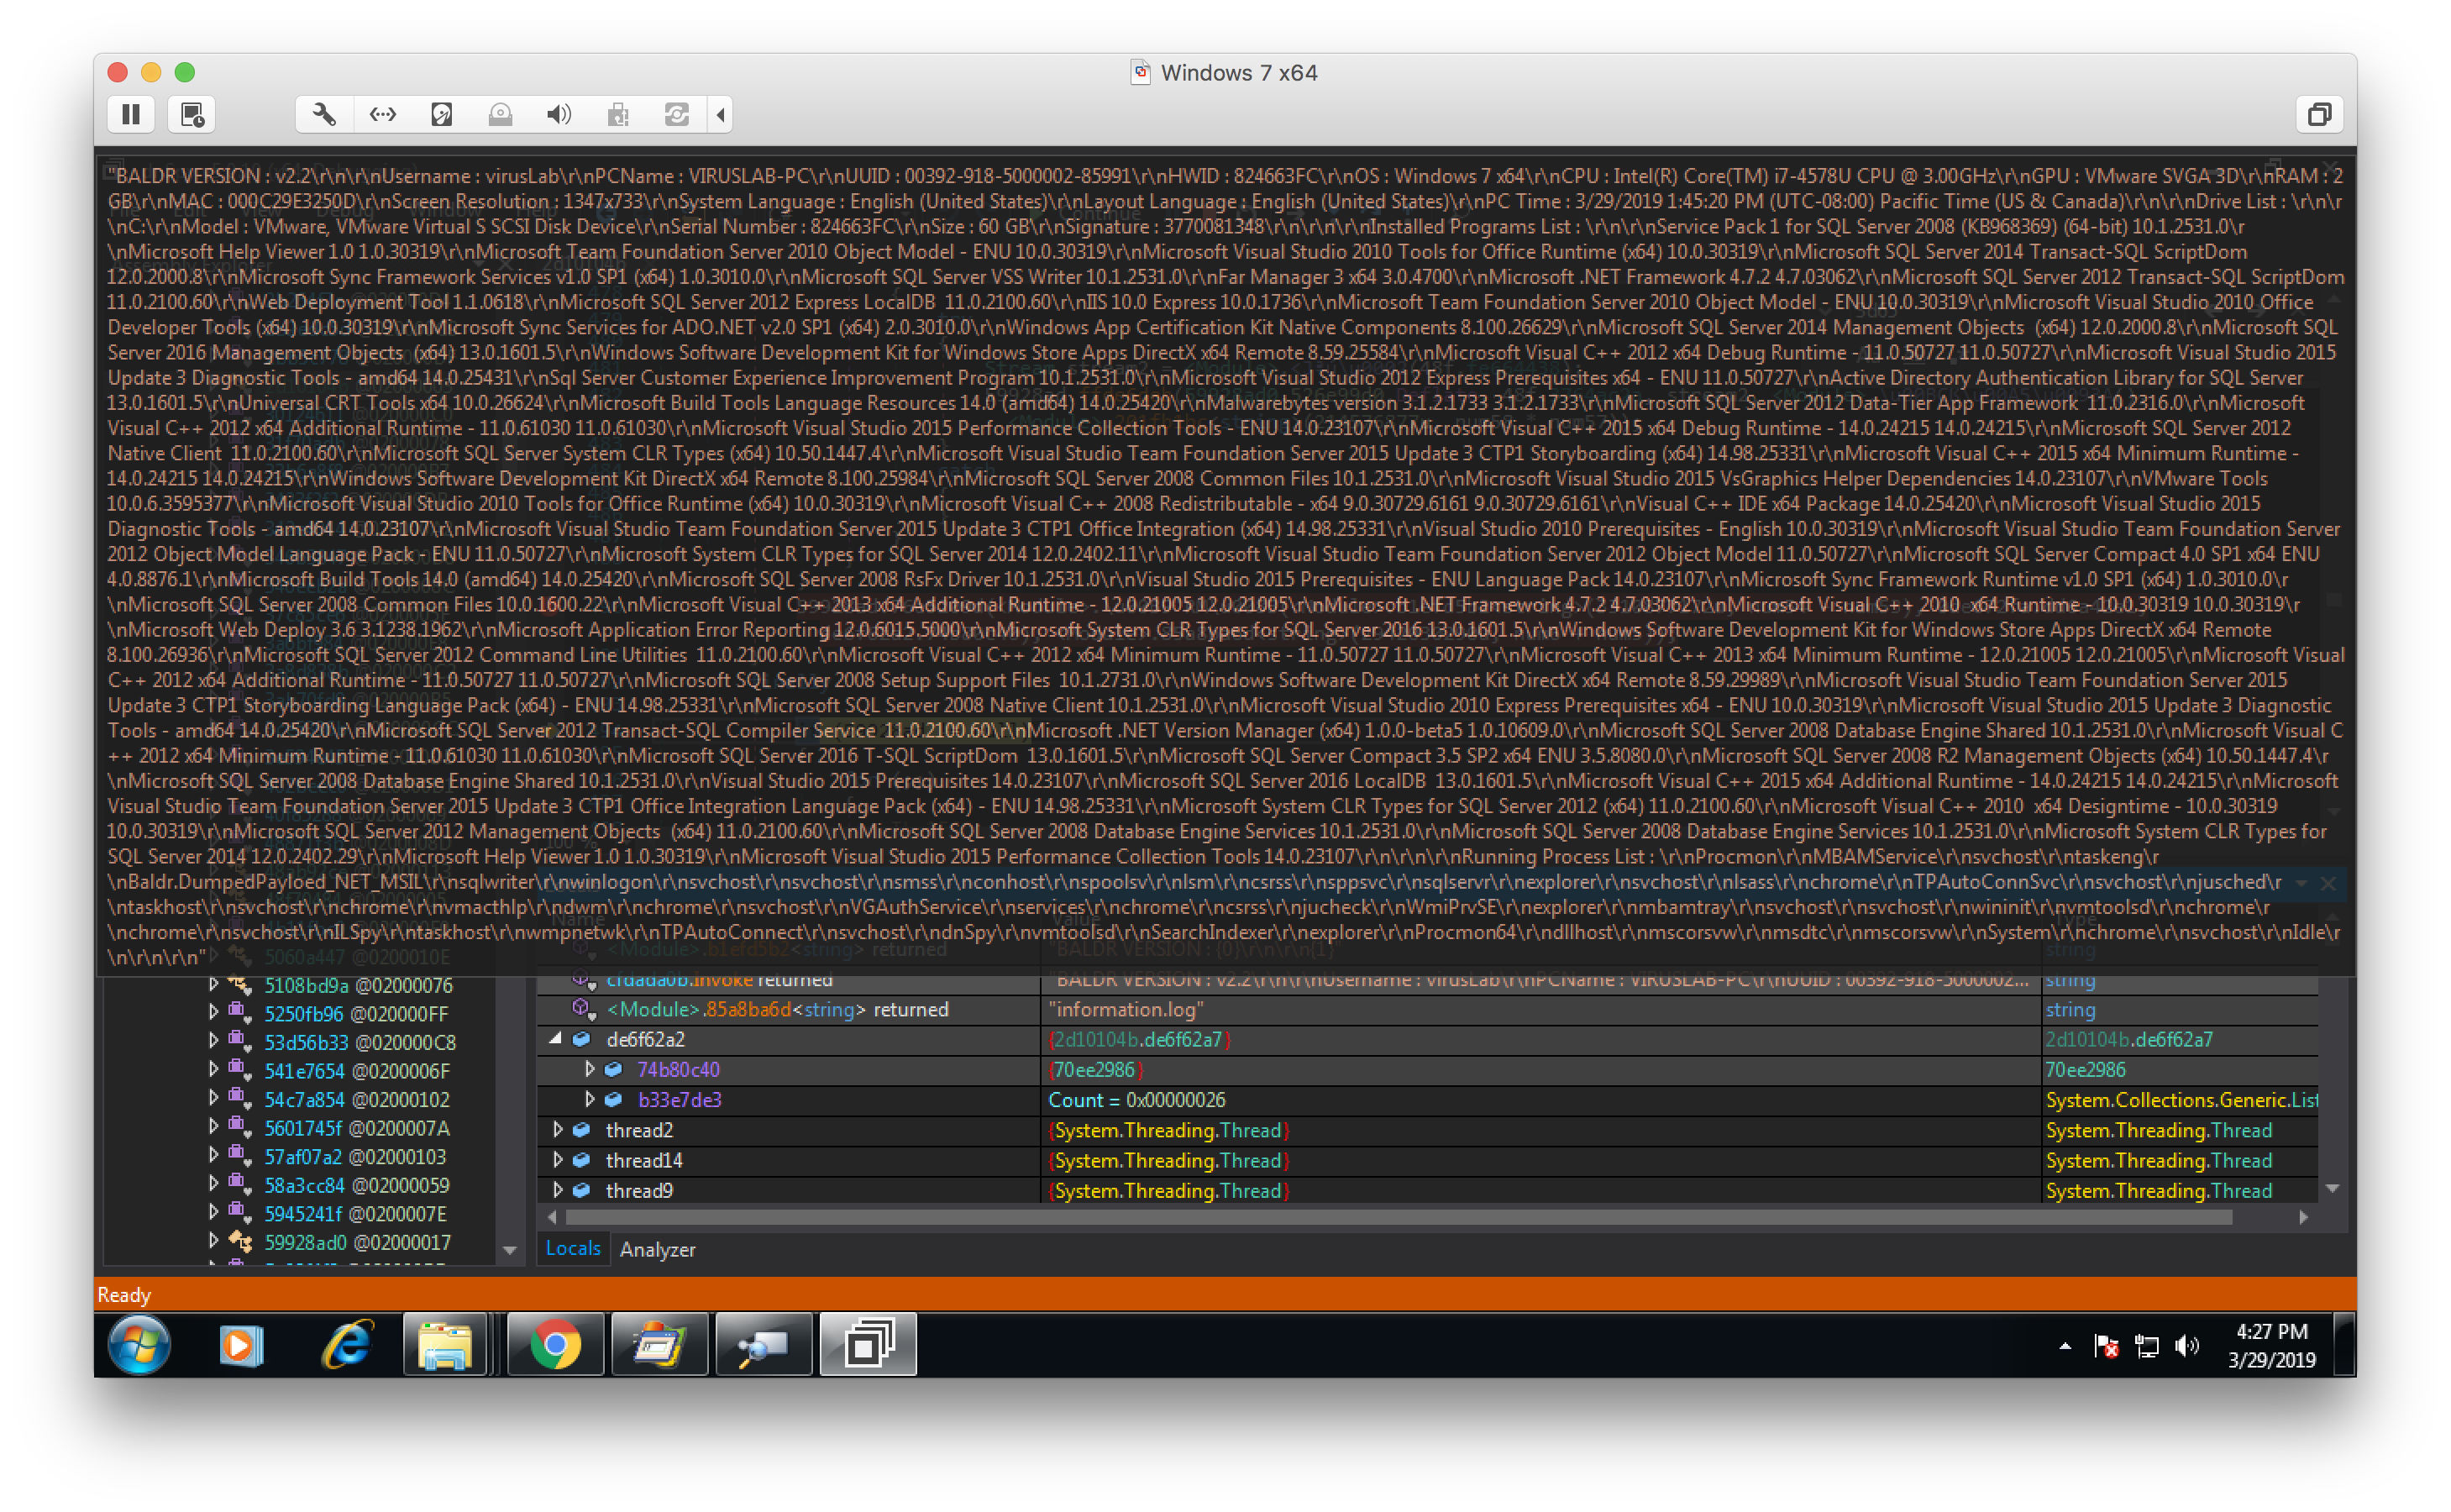Click the Show desktop strip
This screenshot has height=1512, width=2451.
pyautogui.click(x=2345, y=1344)
